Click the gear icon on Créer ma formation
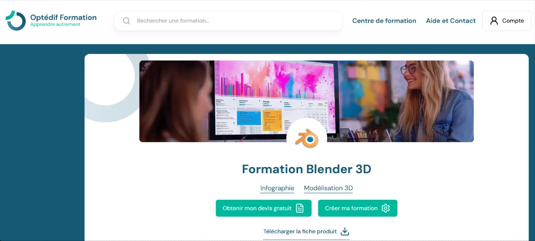 386,208
